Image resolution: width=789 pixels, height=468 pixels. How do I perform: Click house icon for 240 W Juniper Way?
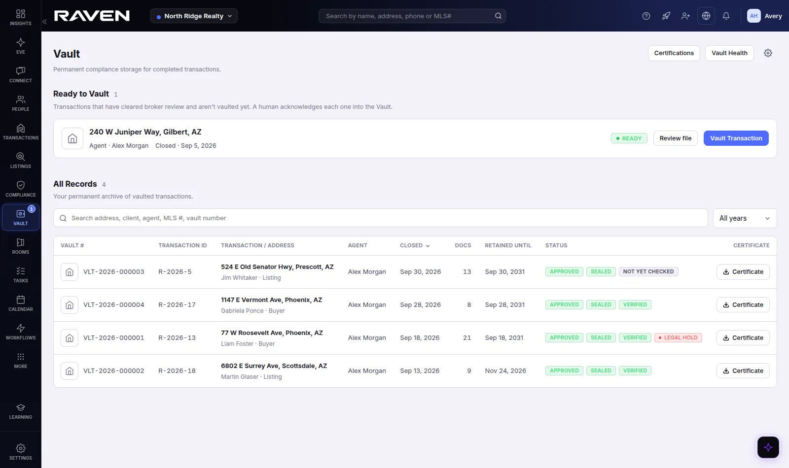(72, 138)
